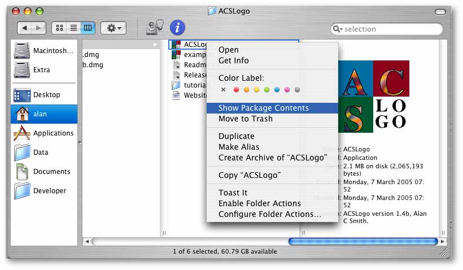Open the Documents sidebar folder
463x270 pixels.
pos(22,171)
